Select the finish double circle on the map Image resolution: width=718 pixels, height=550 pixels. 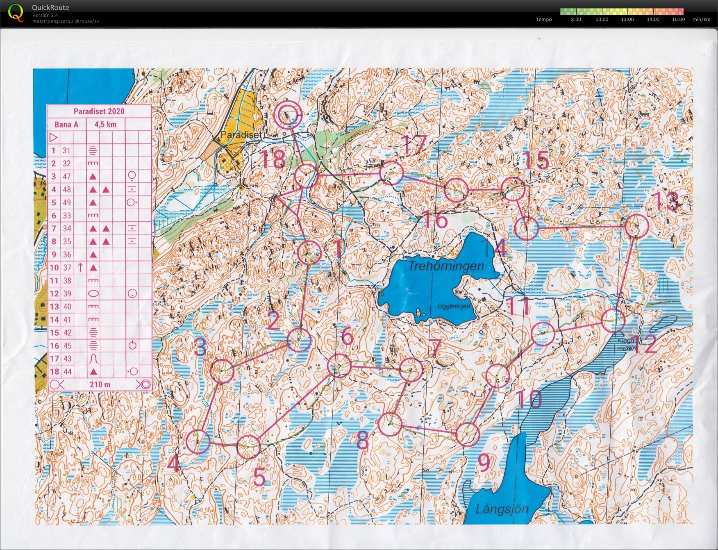click(288, 115)
